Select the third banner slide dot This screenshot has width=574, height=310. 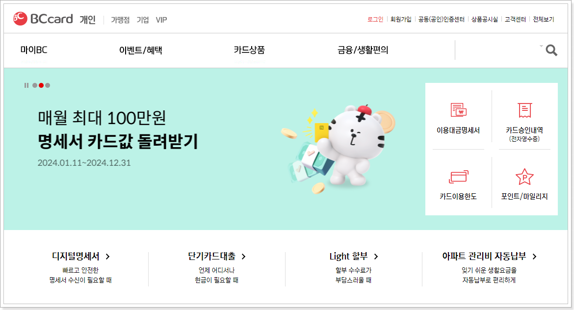coord(48,85)
